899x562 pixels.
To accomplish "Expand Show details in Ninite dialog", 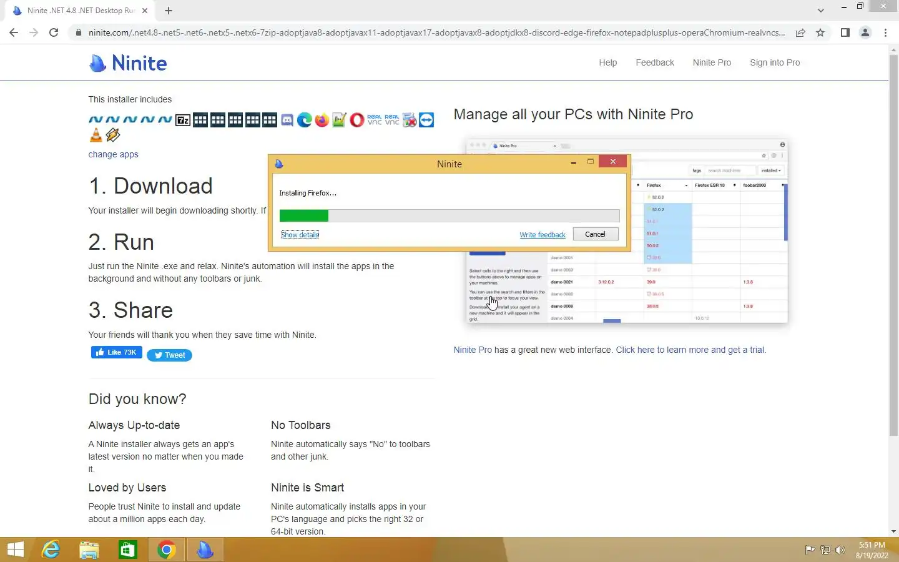I will pyautogui.click(x=300, y=235).
